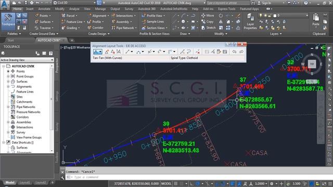
Task: Switch to the Layout1 tab
Action: [24, 182]
